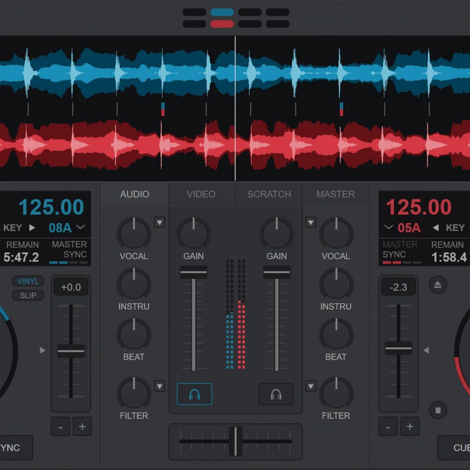The height and width of the screenshot is (470, 470).
Task: Enable headphone cue on the right channel
Action: pos(275,394)
